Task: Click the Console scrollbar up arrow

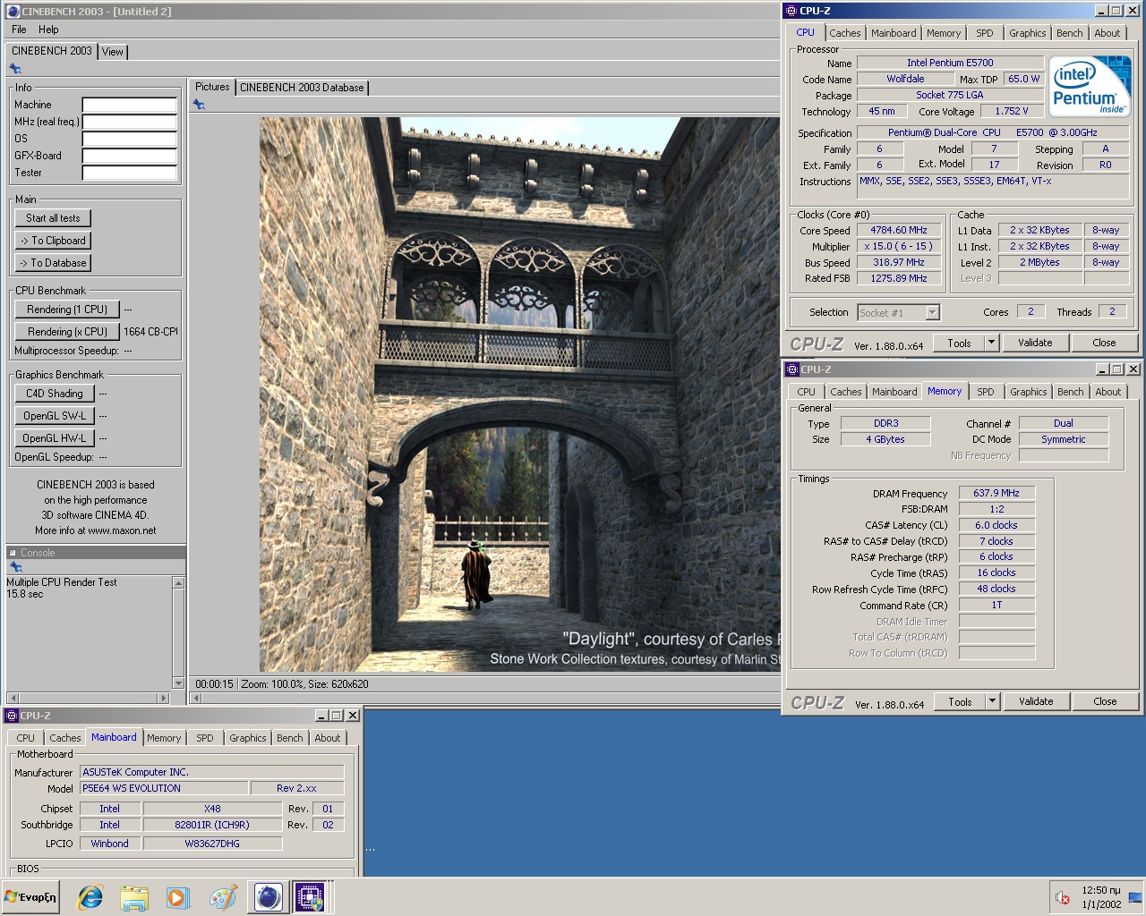Action: pyautogui.click(x=178, y=583)
